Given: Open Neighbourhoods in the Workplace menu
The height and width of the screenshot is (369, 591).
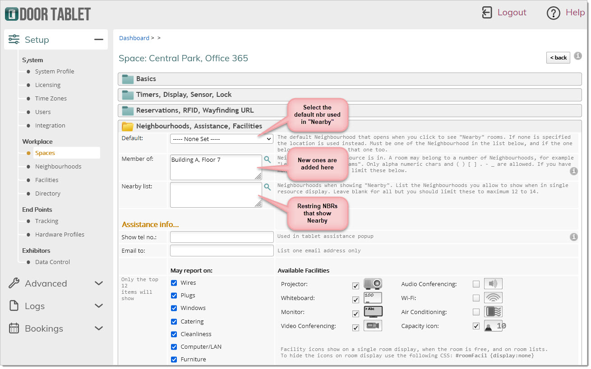Looking at the screenshot, I should coord(58,166).
